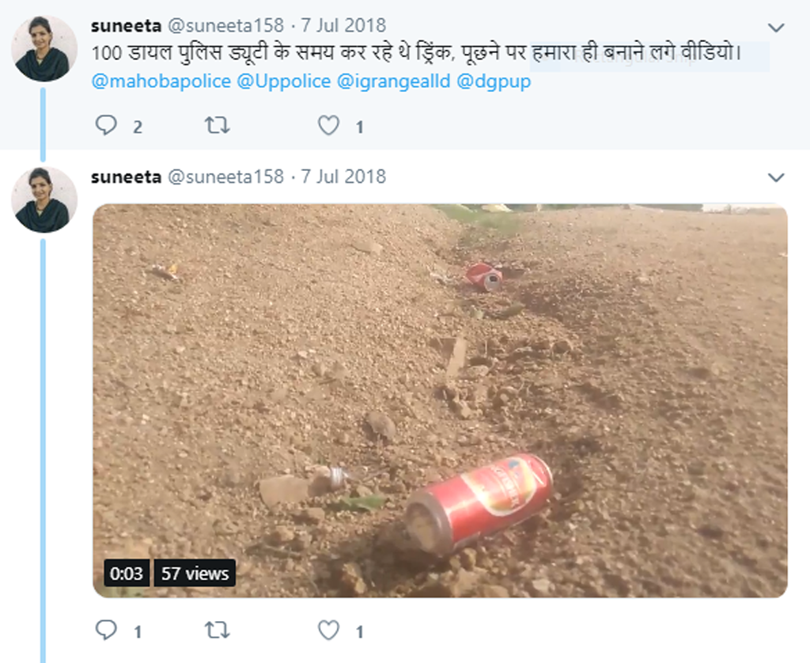Screen dimensions: 810x663
Task: Click suneeta's name on first tweet
Action: (126, 25)
